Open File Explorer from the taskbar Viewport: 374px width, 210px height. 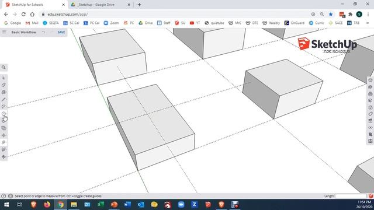(74, 205)
